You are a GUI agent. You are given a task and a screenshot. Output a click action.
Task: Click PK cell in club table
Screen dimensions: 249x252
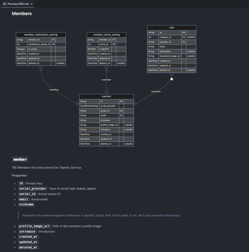coord(184,32)
